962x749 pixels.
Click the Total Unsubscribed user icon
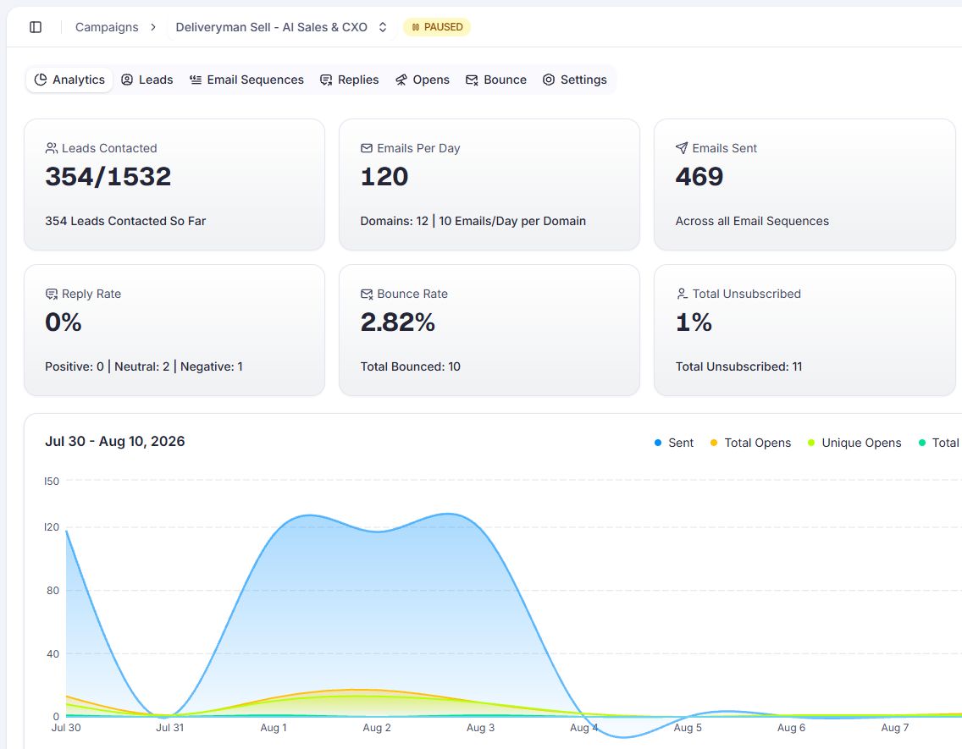[x=682, y=295]
